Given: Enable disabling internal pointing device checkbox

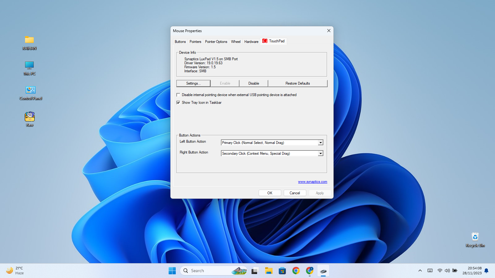Looking at the screenshot, I should 178,95.
